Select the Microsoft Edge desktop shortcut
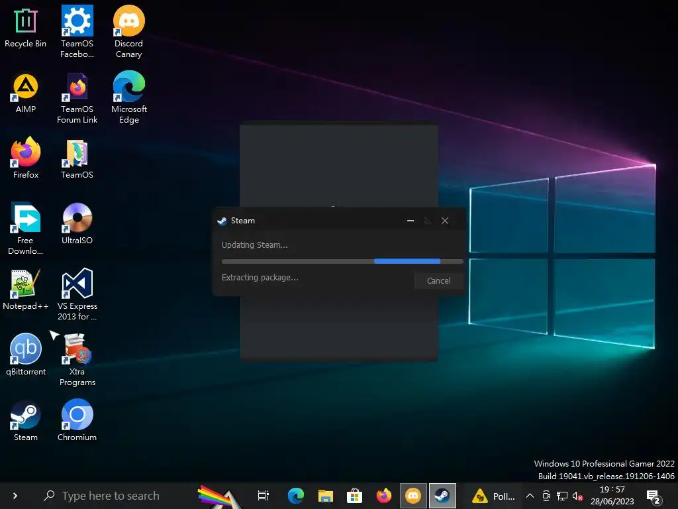Image resolution: width=678 pixels, height=509 pixels. click(x=129, y=98)
